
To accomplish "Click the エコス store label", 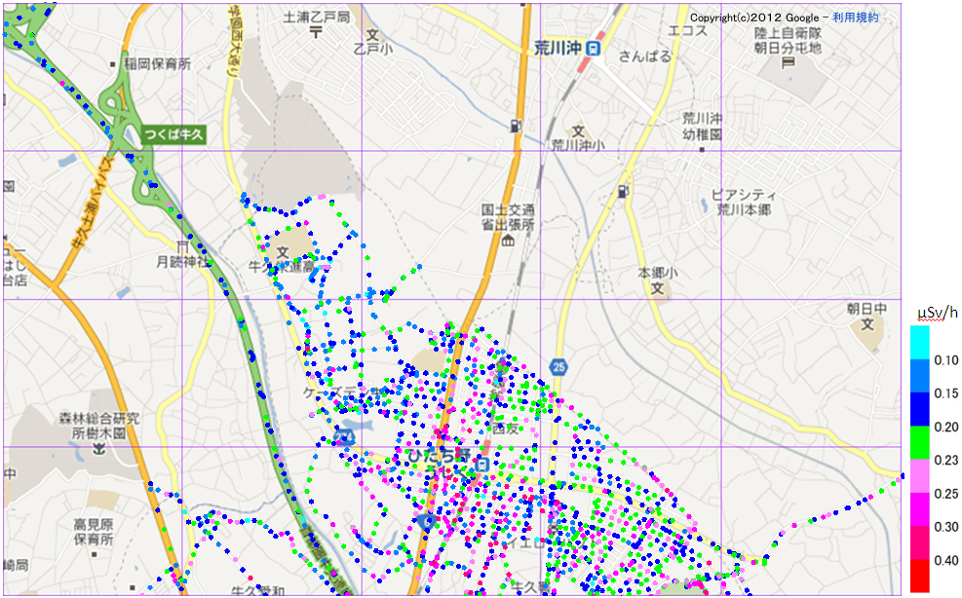I will pos(687,31).
